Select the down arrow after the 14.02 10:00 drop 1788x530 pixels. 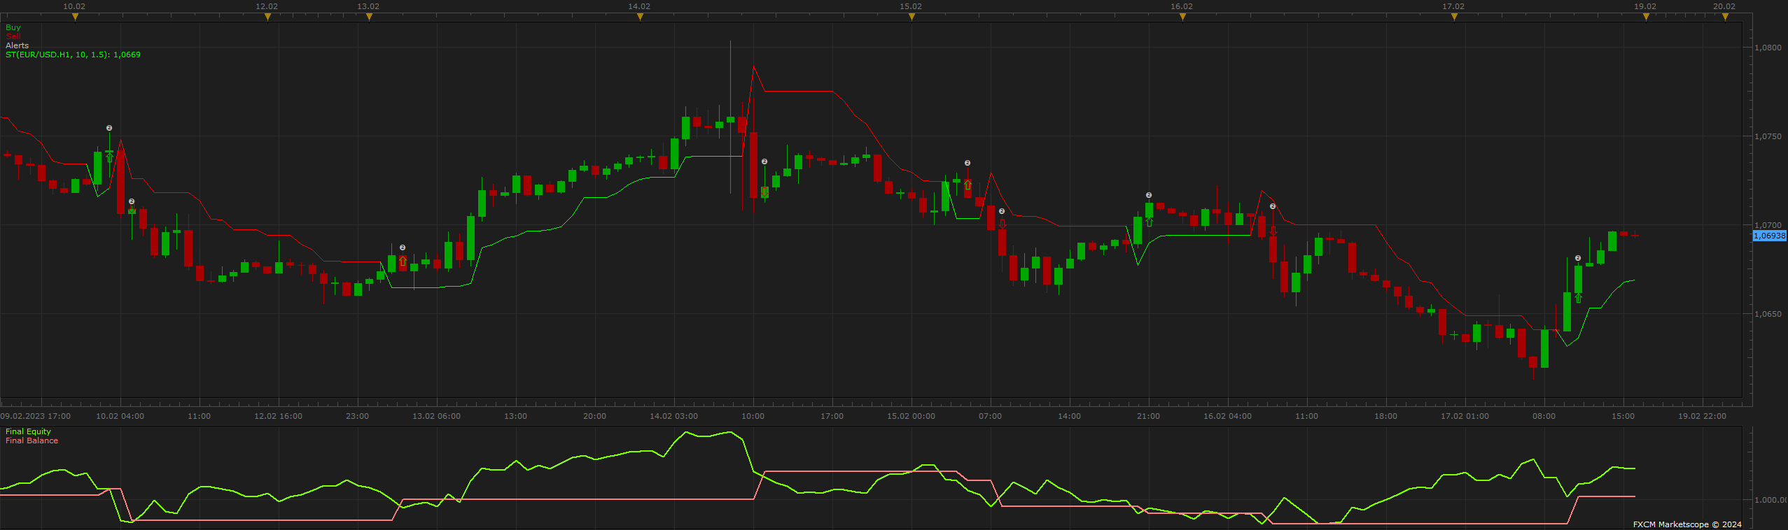pos(764,191)
